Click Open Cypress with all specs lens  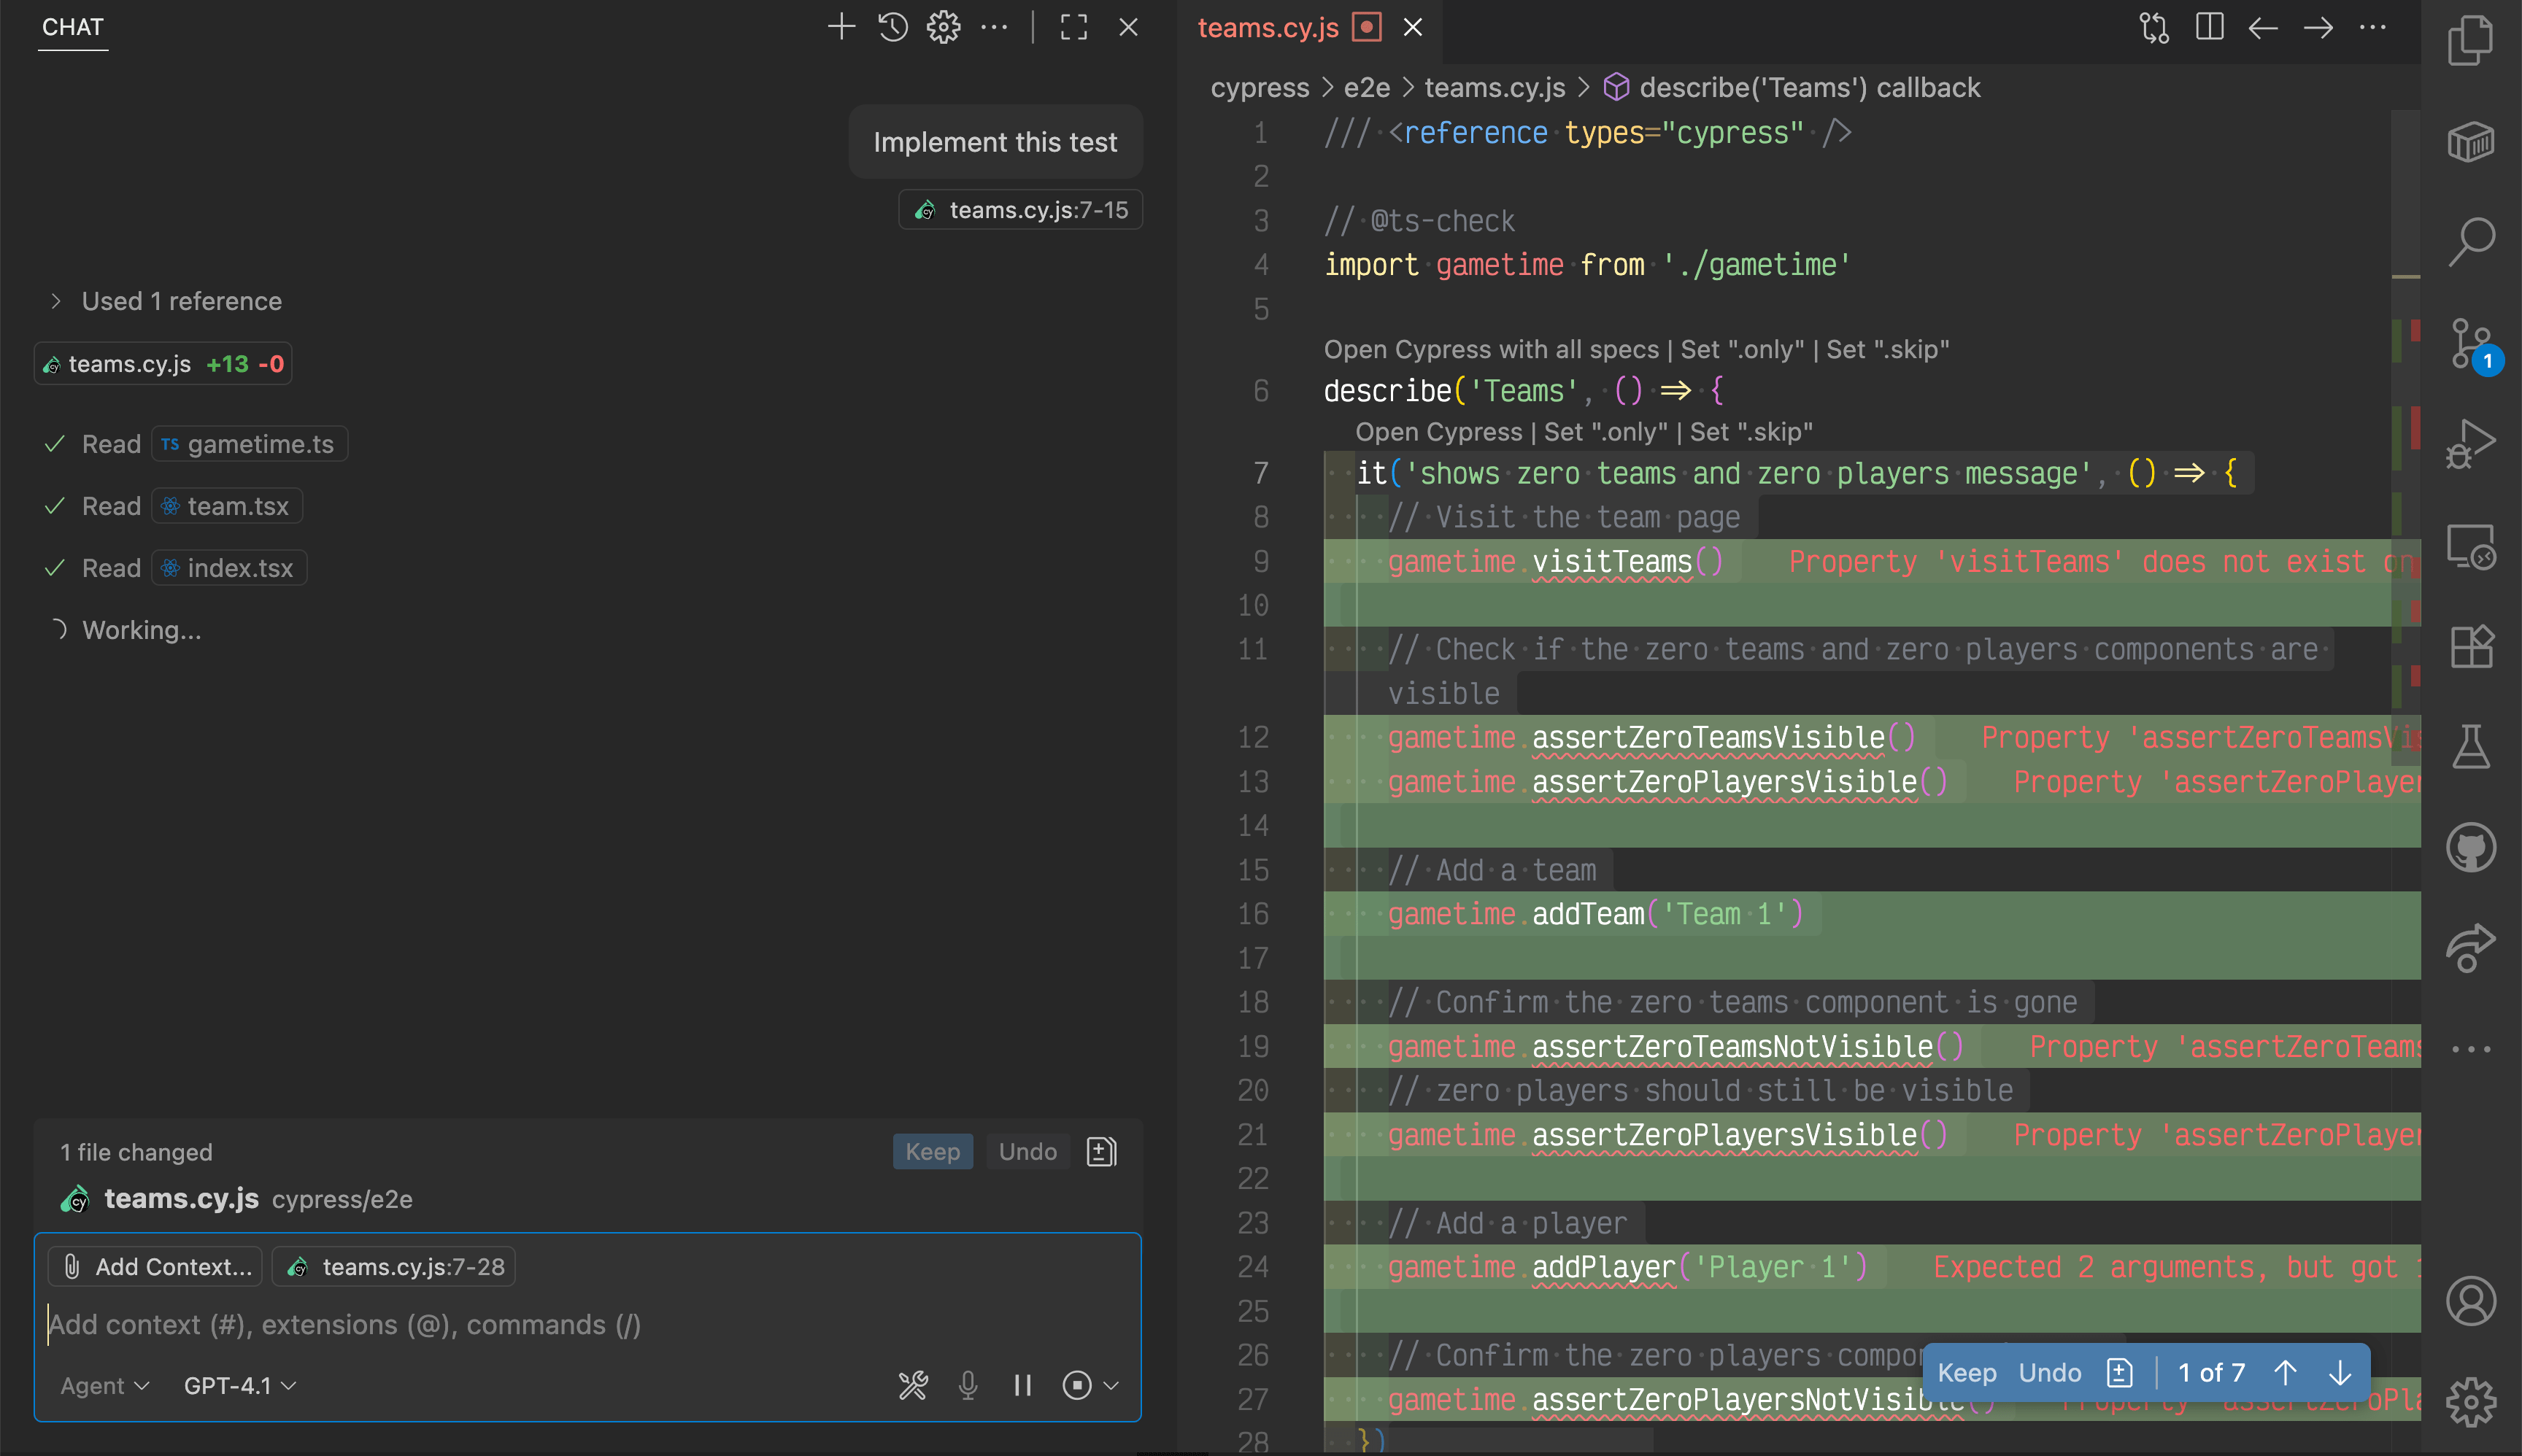tap(1491, 349)
